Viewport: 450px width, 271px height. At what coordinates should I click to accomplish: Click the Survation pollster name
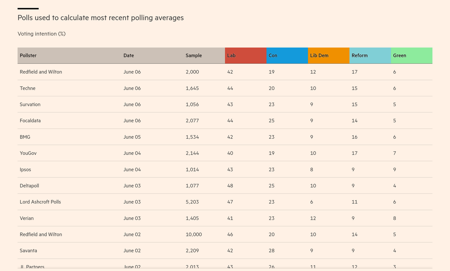30,104
